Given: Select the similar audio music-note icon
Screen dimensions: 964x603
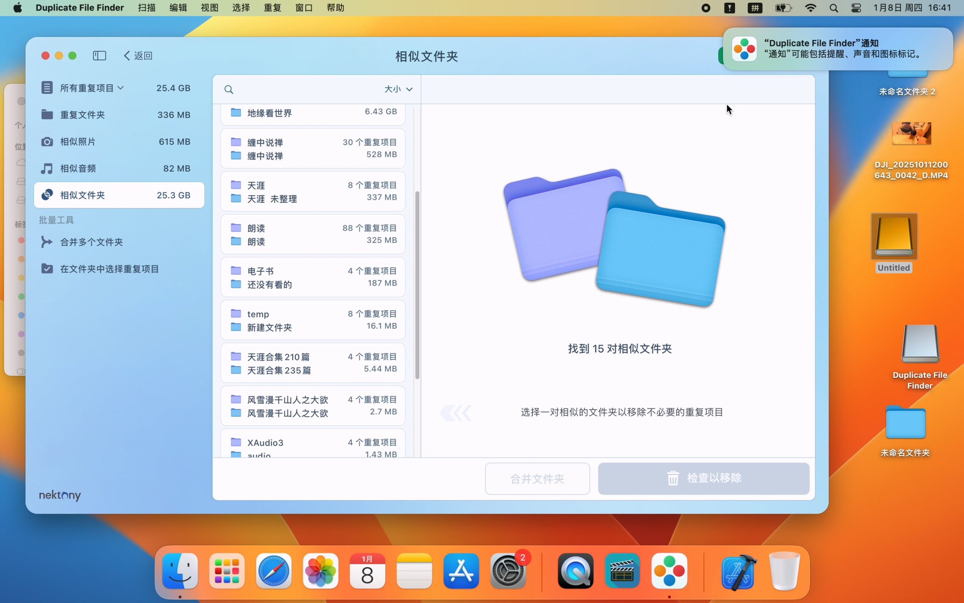Looking at the screenshot, I should (47, 168).
